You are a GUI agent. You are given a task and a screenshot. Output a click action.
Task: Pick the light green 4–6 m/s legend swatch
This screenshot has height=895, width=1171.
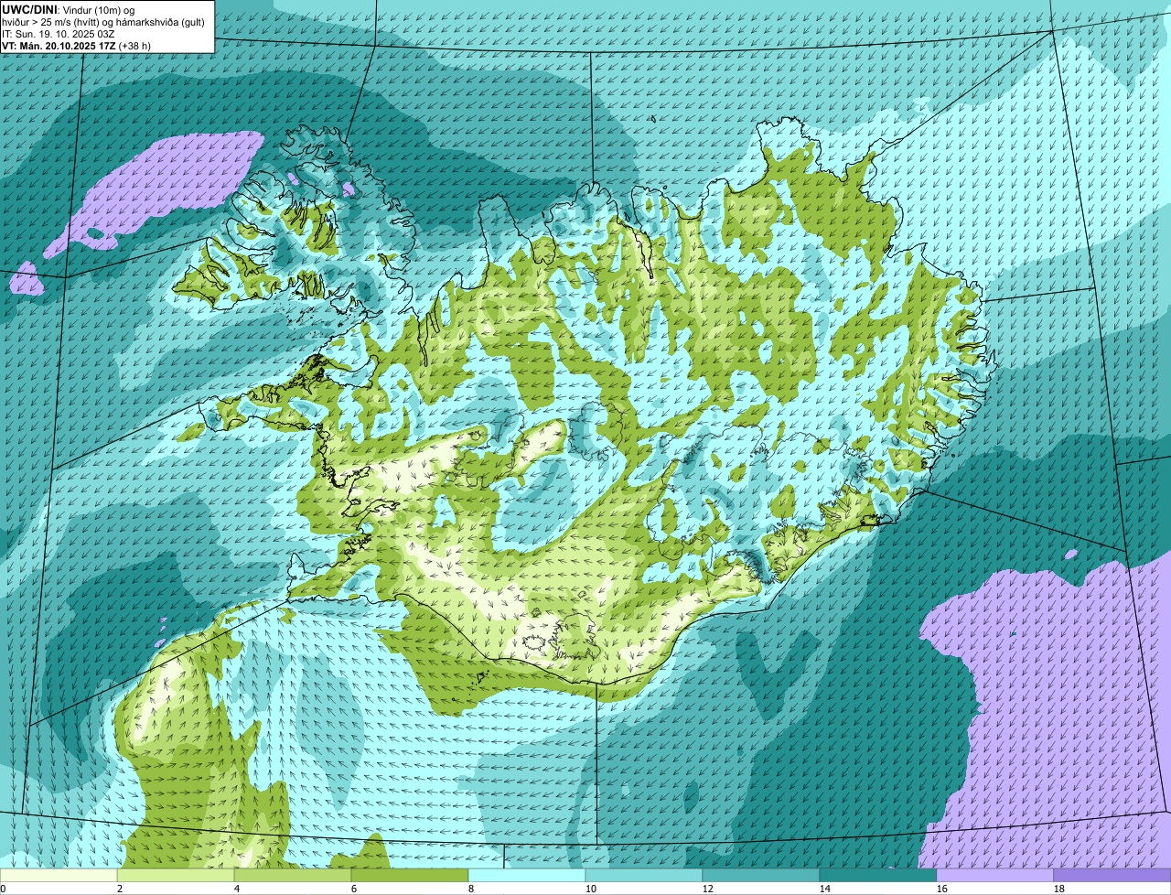pyautogui.click(x=293, y=876)
